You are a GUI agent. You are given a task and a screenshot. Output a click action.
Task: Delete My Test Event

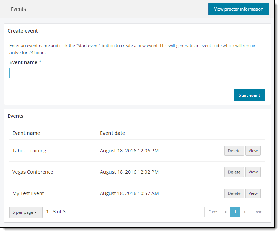(x=234, y=193)
